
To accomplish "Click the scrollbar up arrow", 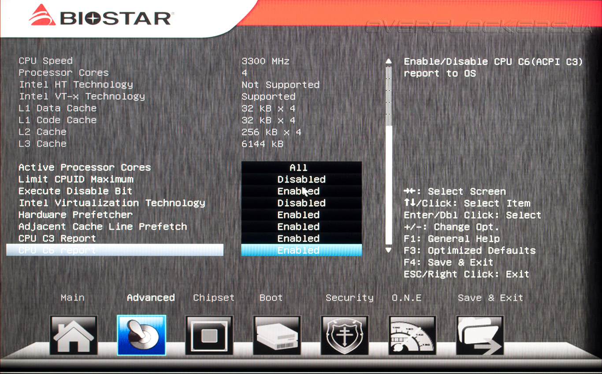I will pos(388,61).
